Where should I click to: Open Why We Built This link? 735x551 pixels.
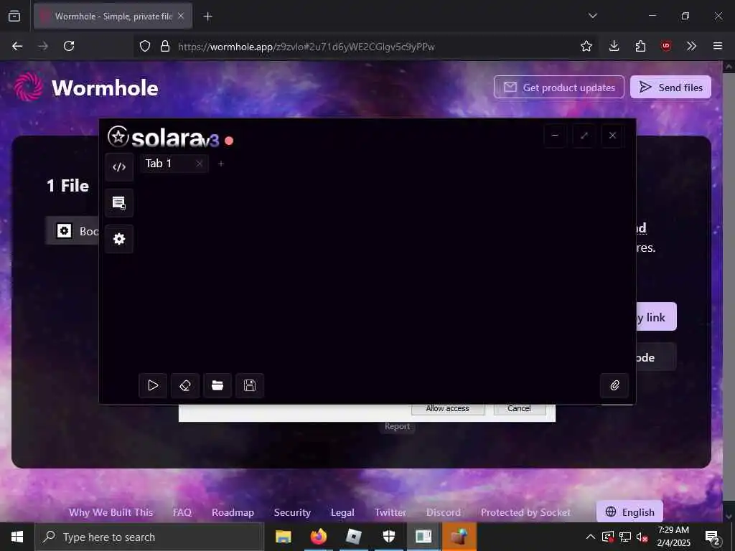(111, 512)
